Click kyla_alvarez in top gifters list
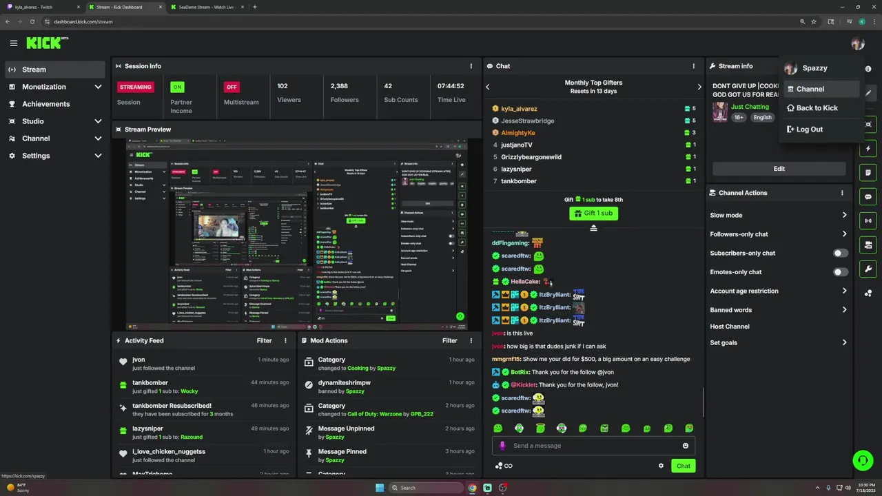The width and height of the screenshot is (882, 496). tap(519, 109)
